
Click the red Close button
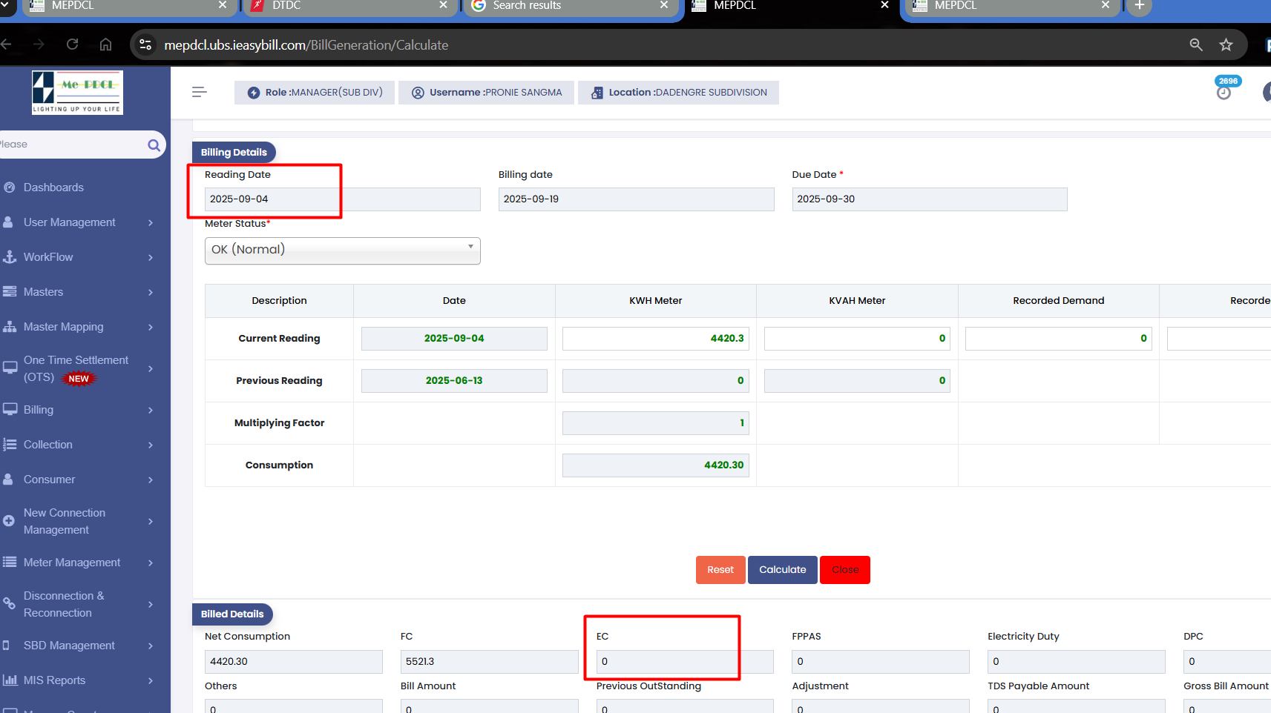844,570
